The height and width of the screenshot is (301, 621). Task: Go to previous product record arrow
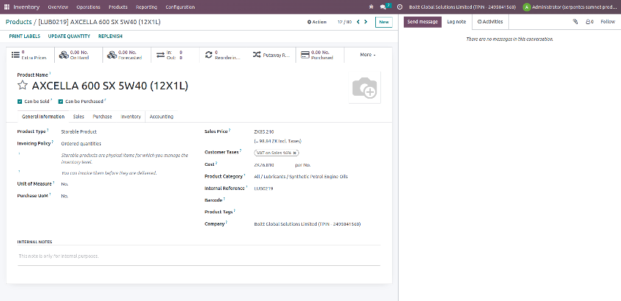point(358,22)
